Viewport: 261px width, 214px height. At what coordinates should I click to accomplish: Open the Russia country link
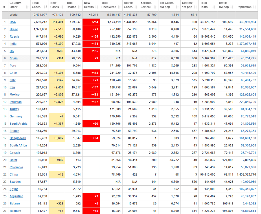point(14,37)
